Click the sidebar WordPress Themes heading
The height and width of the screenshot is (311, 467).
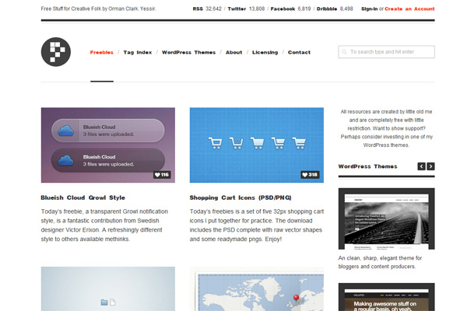pyautogui.click(x=367, y=166)
